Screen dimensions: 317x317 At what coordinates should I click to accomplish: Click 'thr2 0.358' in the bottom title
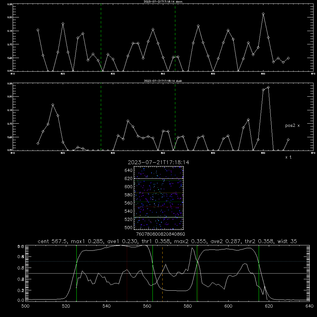pos(258,241)
